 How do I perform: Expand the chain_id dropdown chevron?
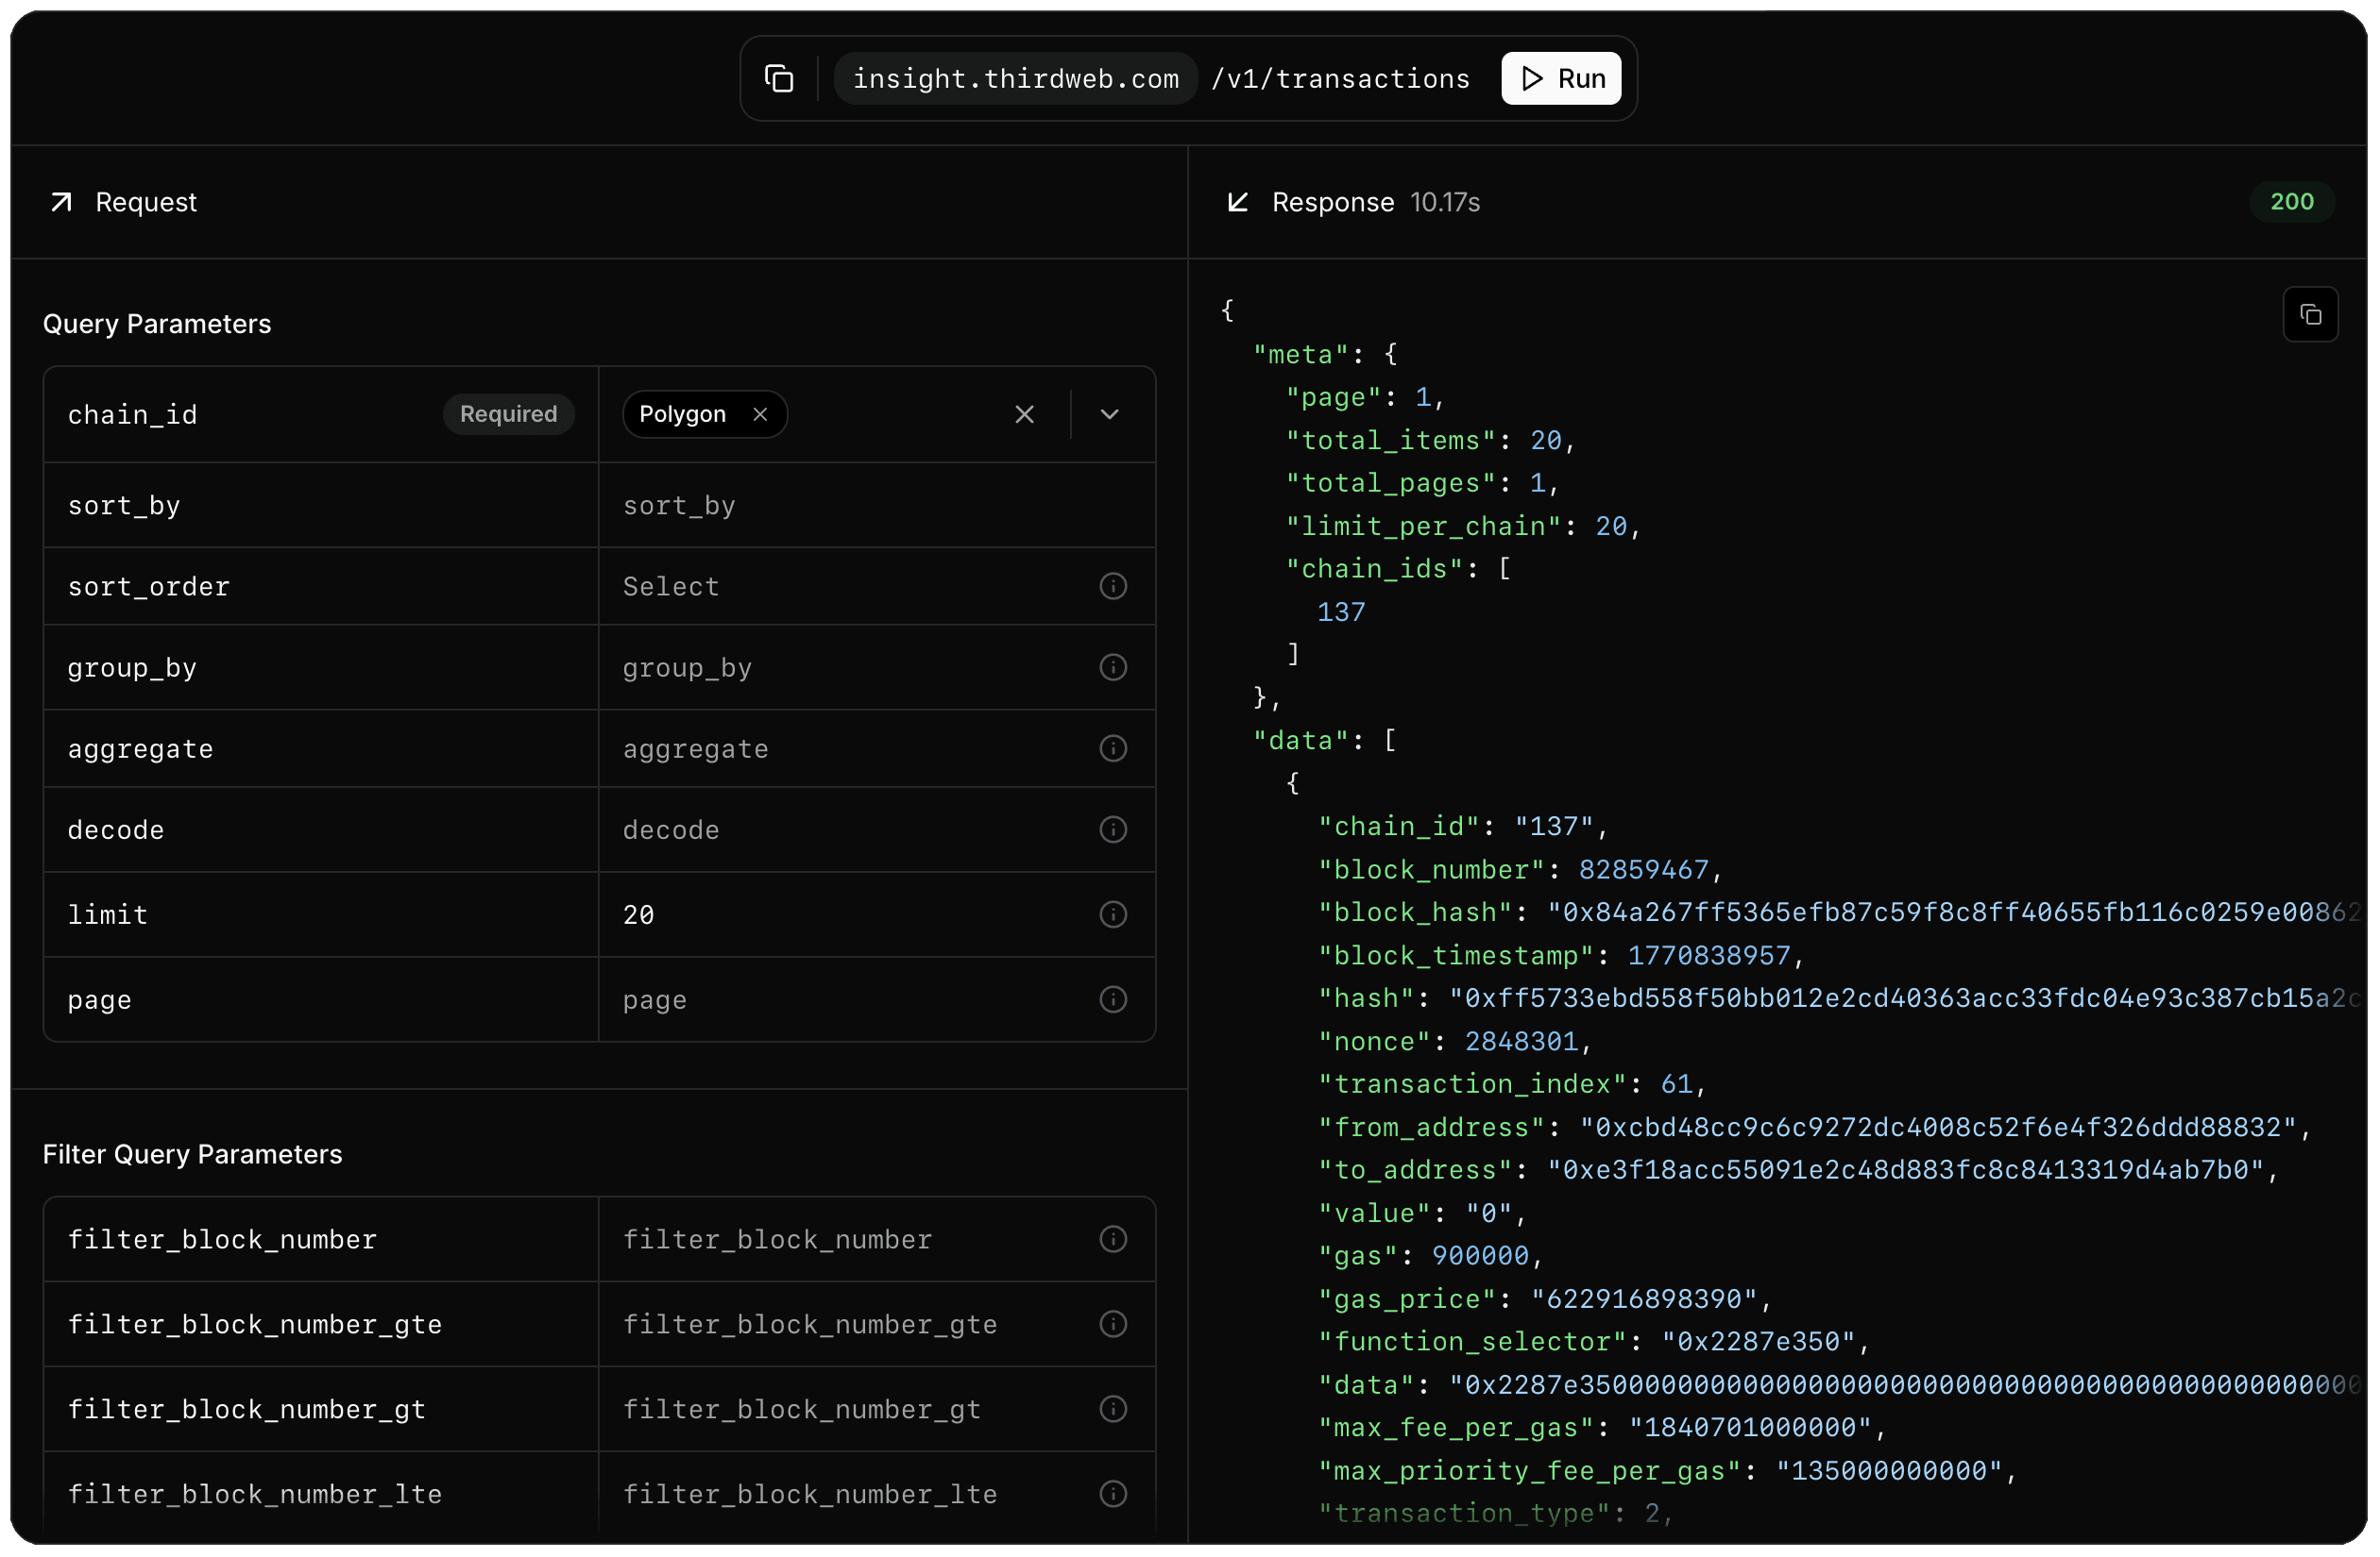pyautogui.click(x=1109, y=415)
